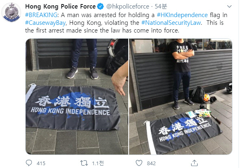Open the #HKIndependence hashtag
Viewport: 241px width, 168px height.
click(x=182, y=15)
